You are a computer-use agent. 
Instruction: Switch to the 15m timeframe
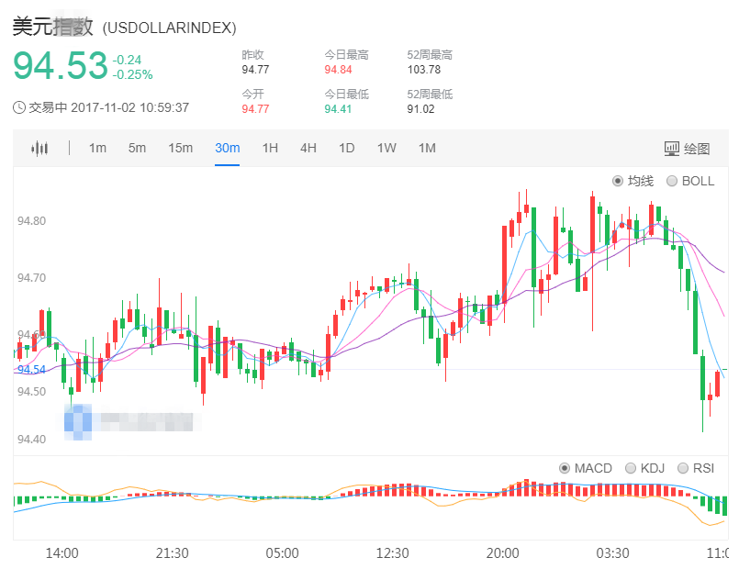coord(181,148)
